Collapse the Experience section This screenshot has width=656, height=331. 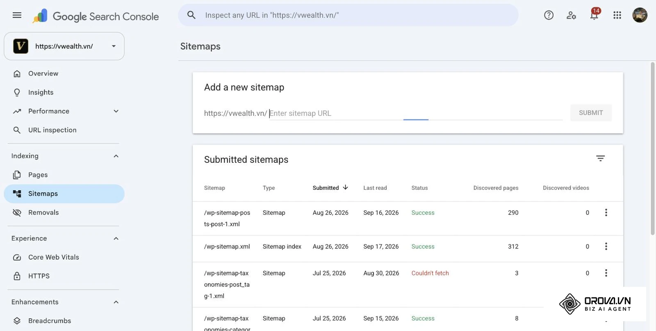coord(116,239)
